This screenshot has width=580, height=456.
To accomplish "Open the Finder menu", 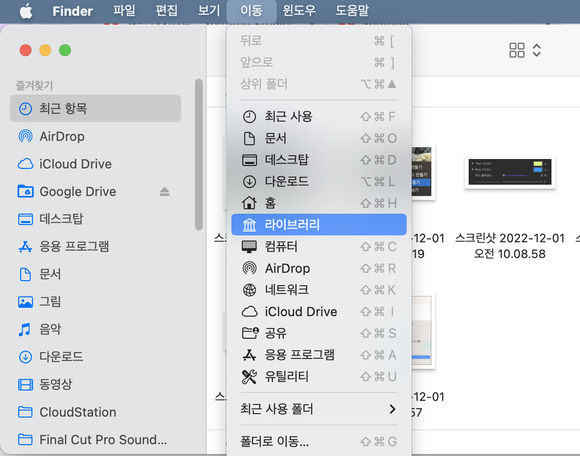I will 72,11.
